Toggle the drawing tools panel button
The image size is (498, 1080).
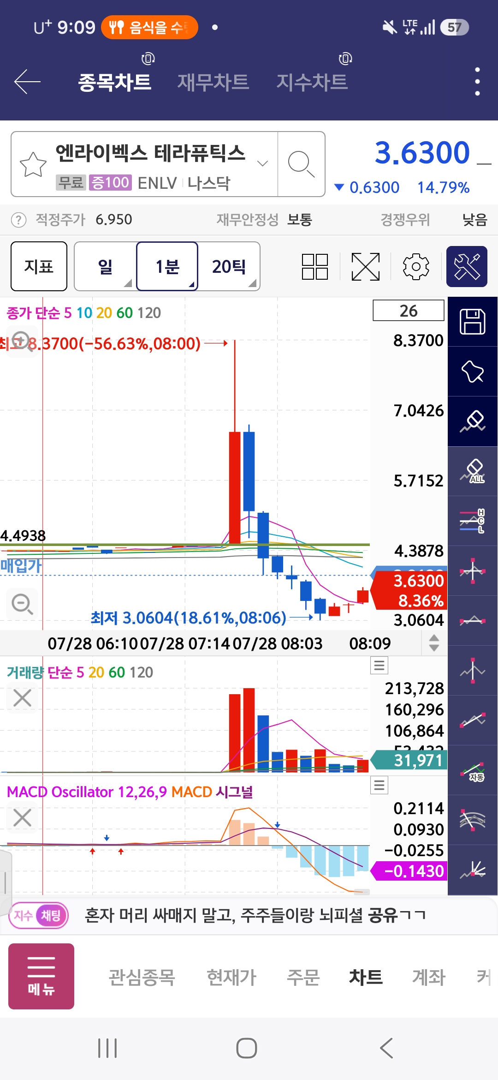coord(467,266)
